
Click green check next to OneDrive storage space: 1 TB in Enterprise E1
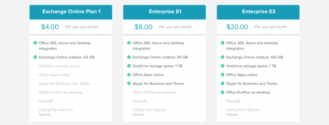coord(129,66)
